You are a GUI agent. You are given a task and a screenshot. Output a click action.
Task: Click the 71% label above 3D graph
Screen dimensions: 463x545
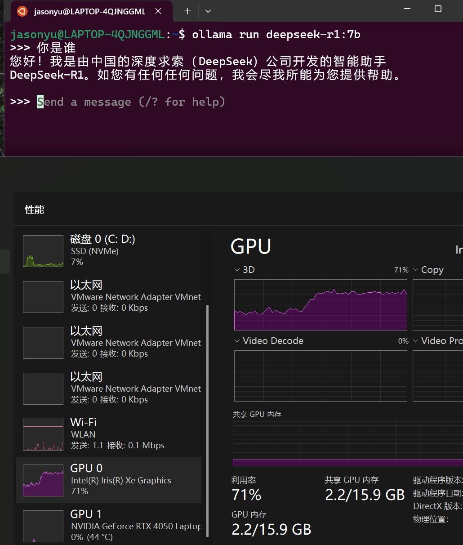[x=401, y=270]
